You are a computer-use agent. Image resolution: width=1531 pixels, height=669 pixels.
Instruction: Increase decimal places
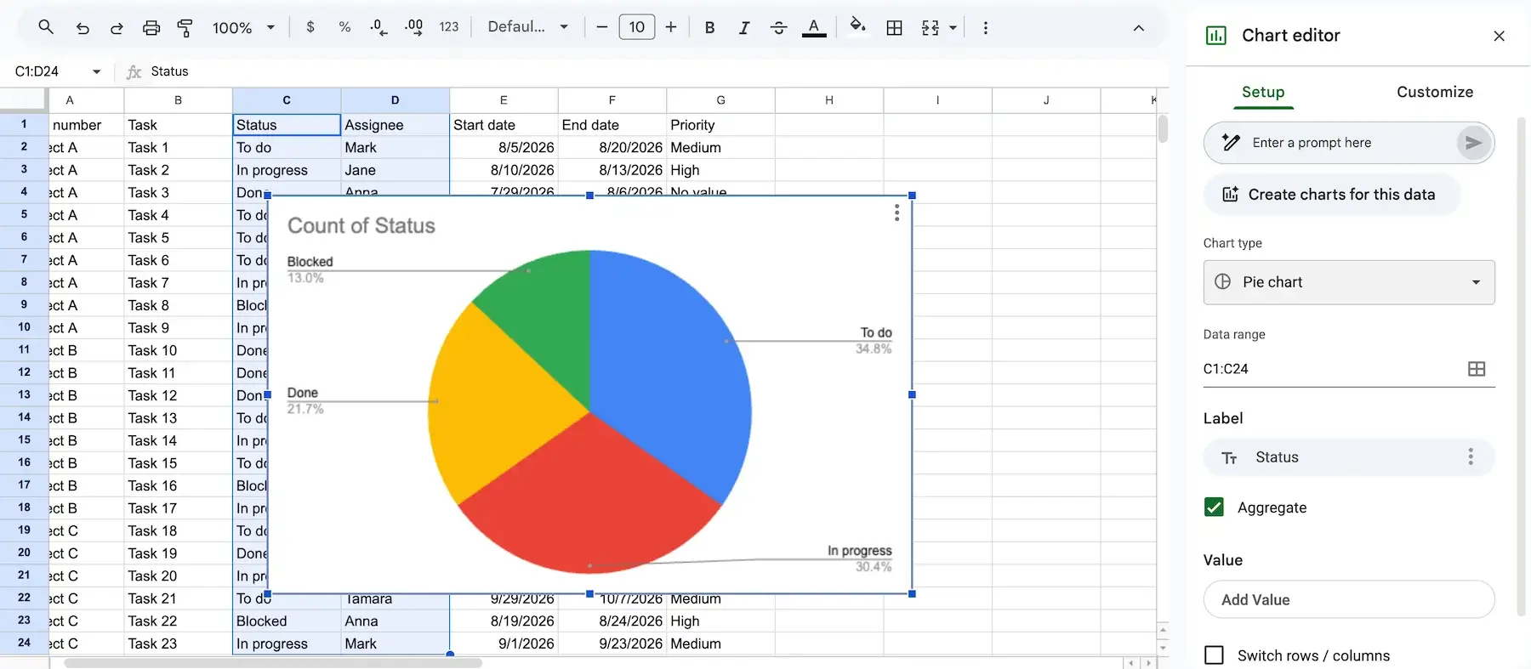[x=414, y=27]
